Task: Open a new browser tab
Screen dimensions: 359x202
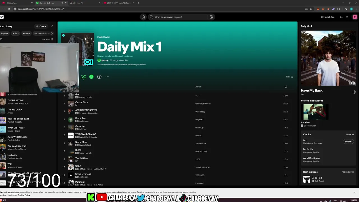Action: coord(139,3)
